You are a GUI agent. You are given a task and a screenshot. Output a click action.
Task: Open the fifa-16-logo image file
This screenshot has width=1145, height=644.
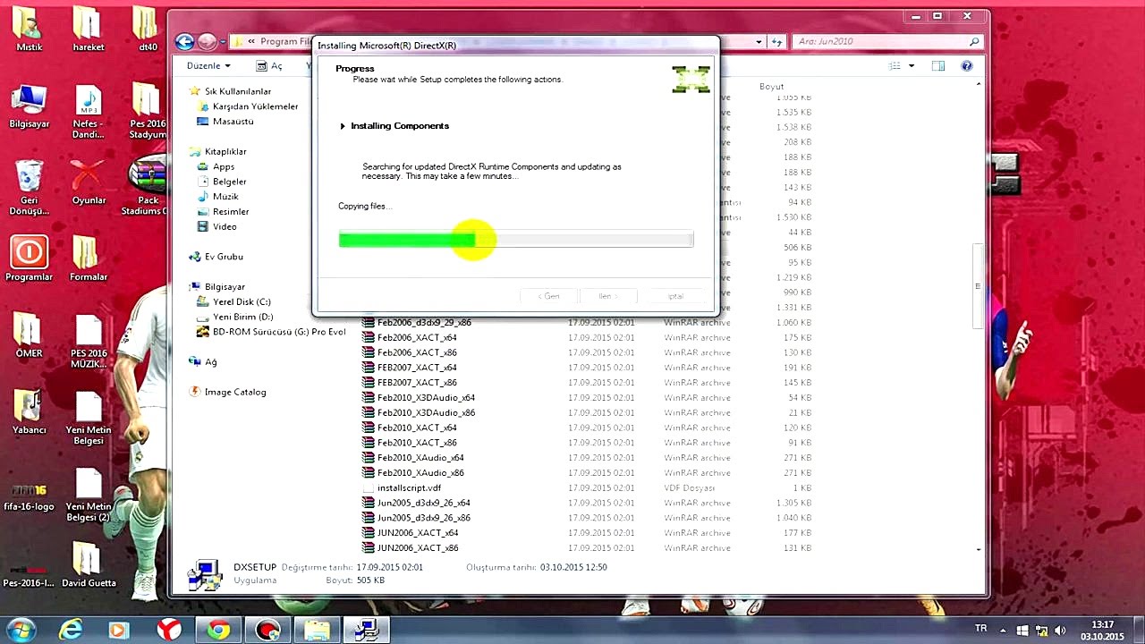(x=29, y=496)
